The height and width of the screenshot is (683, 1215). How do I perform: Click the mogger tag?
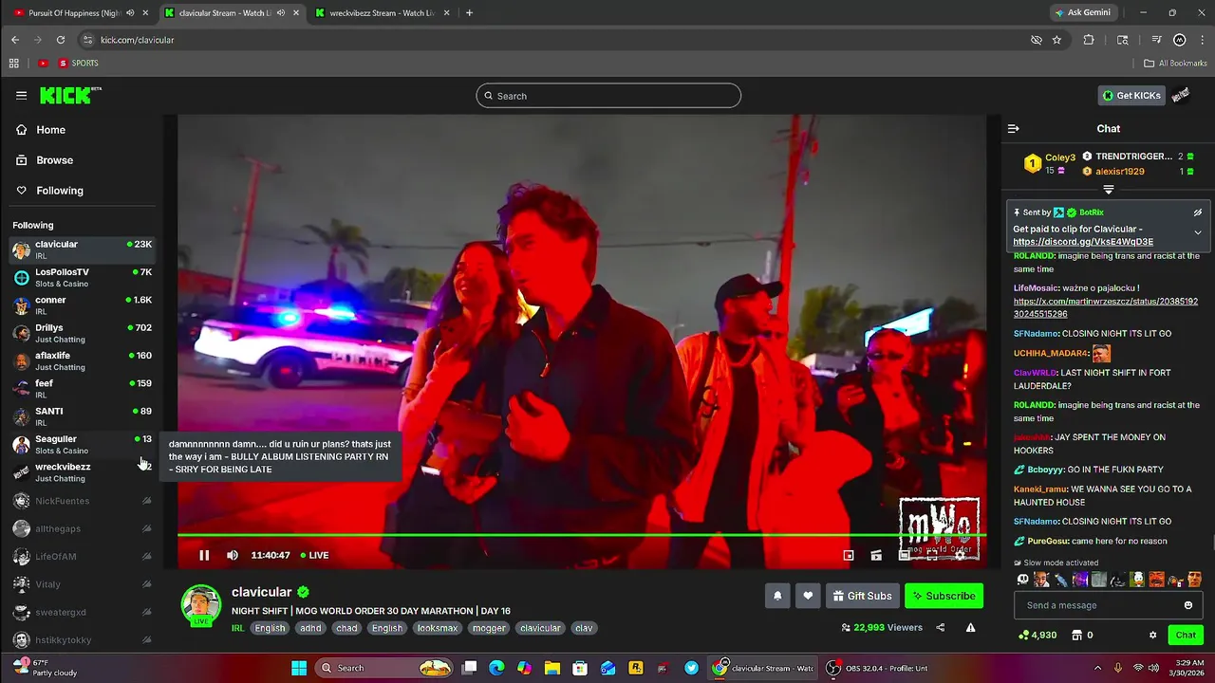point(490,628)
